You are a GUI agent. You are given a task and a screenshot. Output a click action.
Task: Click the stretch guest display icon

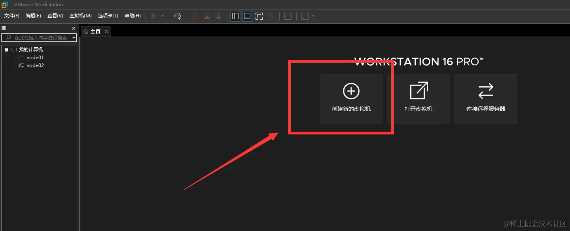(305, 16)
